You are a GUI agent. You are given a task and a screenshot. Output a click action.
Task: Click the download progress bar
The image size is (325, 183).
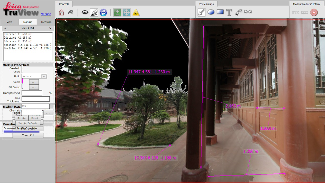point(21,131)
